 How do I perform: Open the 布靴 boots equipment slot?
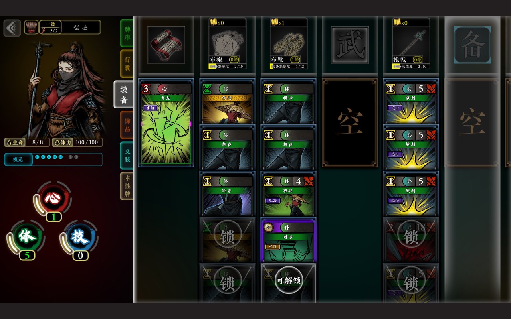coord(289,44)
